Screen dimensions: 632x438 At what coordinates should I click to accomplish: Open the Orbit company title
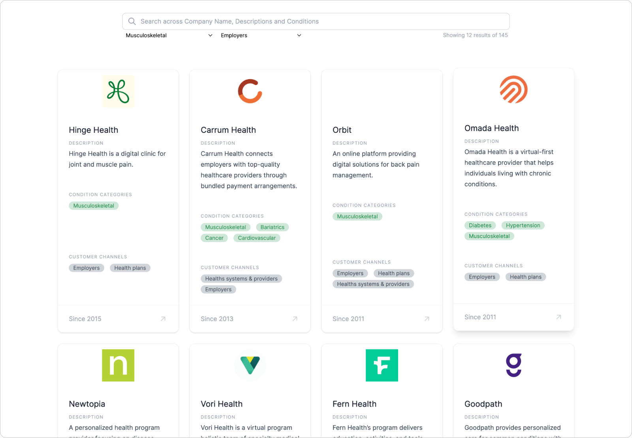(342, 130)
